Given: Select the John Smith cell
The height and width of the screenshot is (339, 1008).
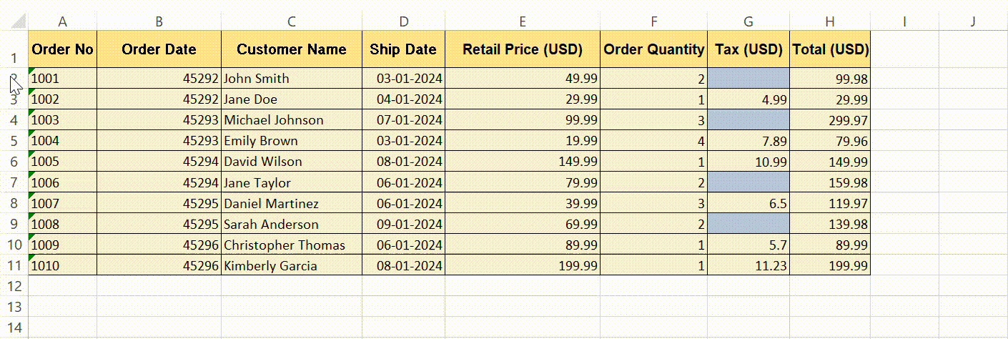Looking at the screenshot, I should (x=291, y=79).
